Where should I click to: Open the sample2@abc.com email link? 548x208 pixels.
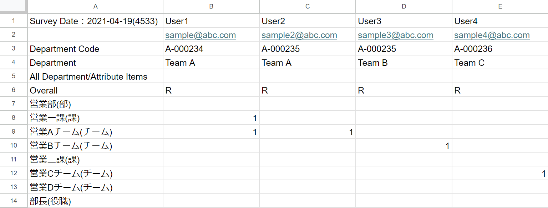(x=299, y=35)
